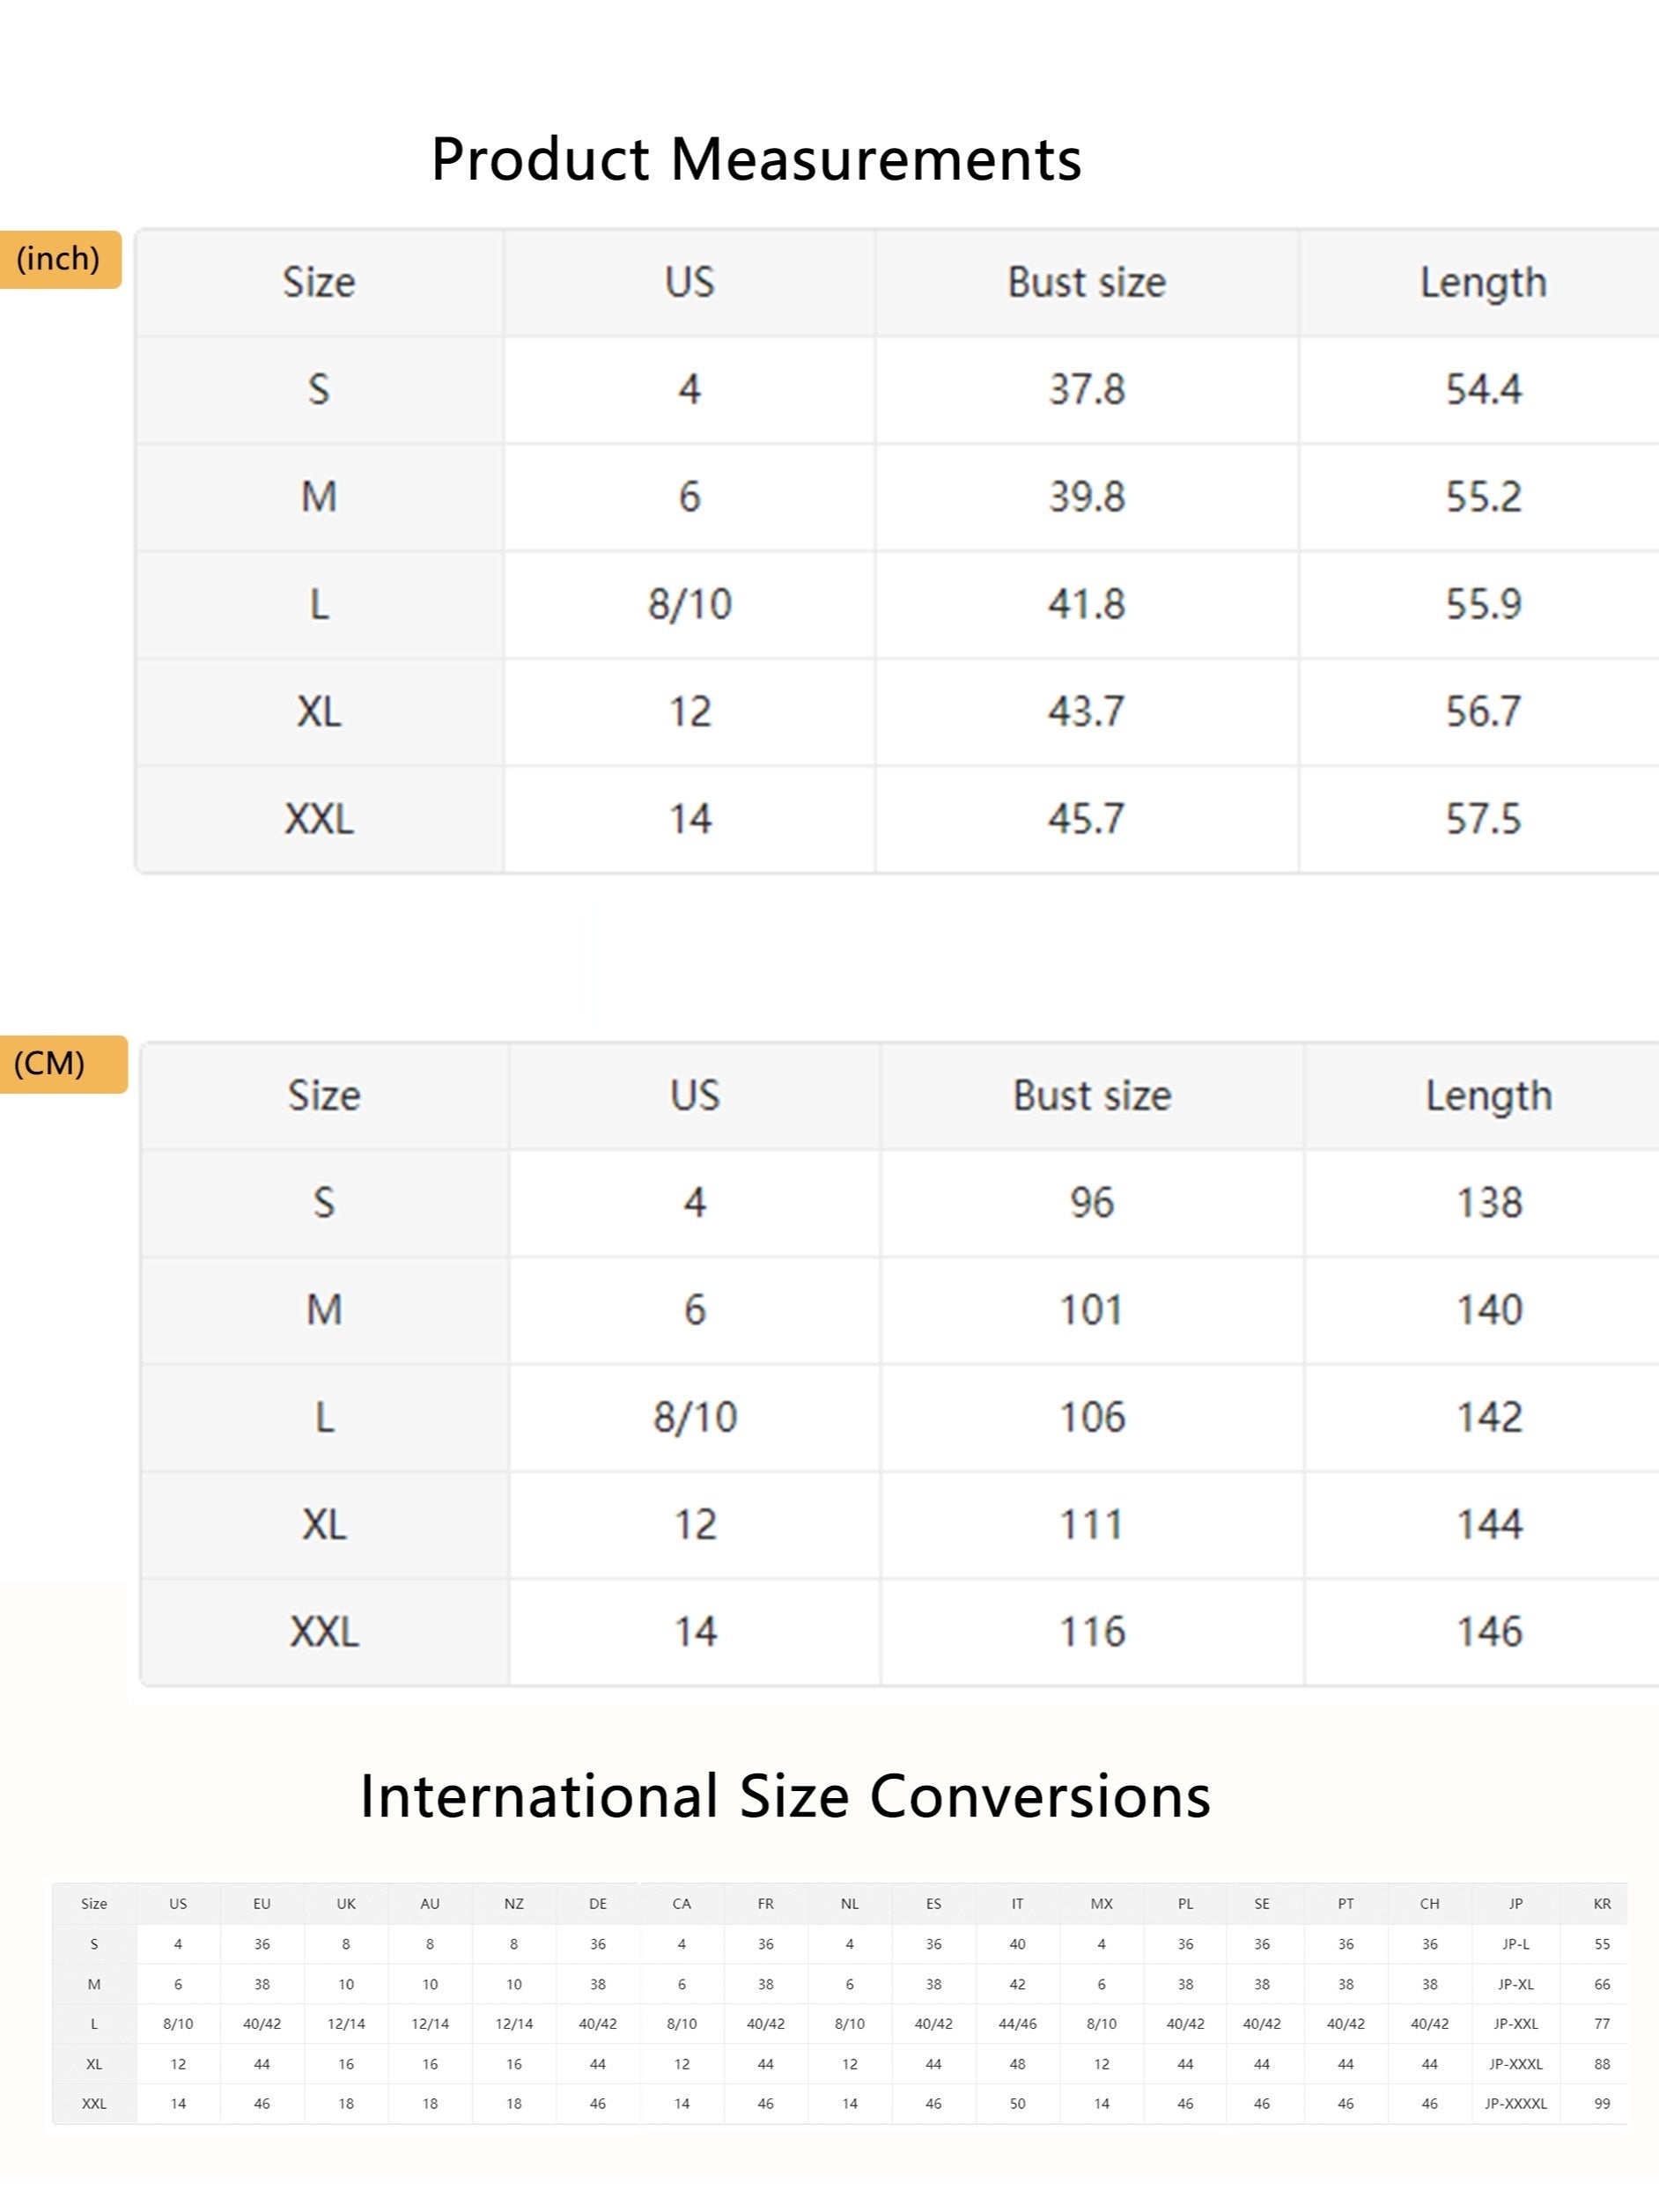Select the JP column header in conversions table
The height and width of the screenshot is (2212, 1659).
pyautogui.click(x=1516, y=1904)
